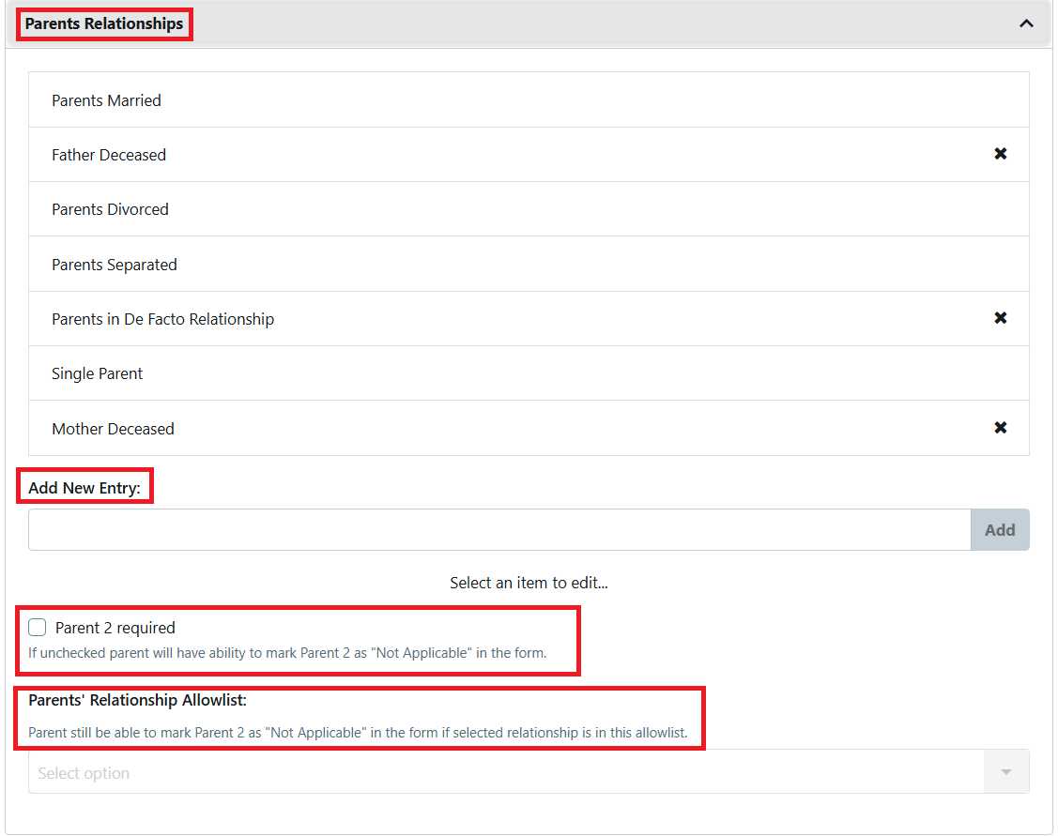
Task: Select "Parents Divorced" to edit
Action: point(110,209)
